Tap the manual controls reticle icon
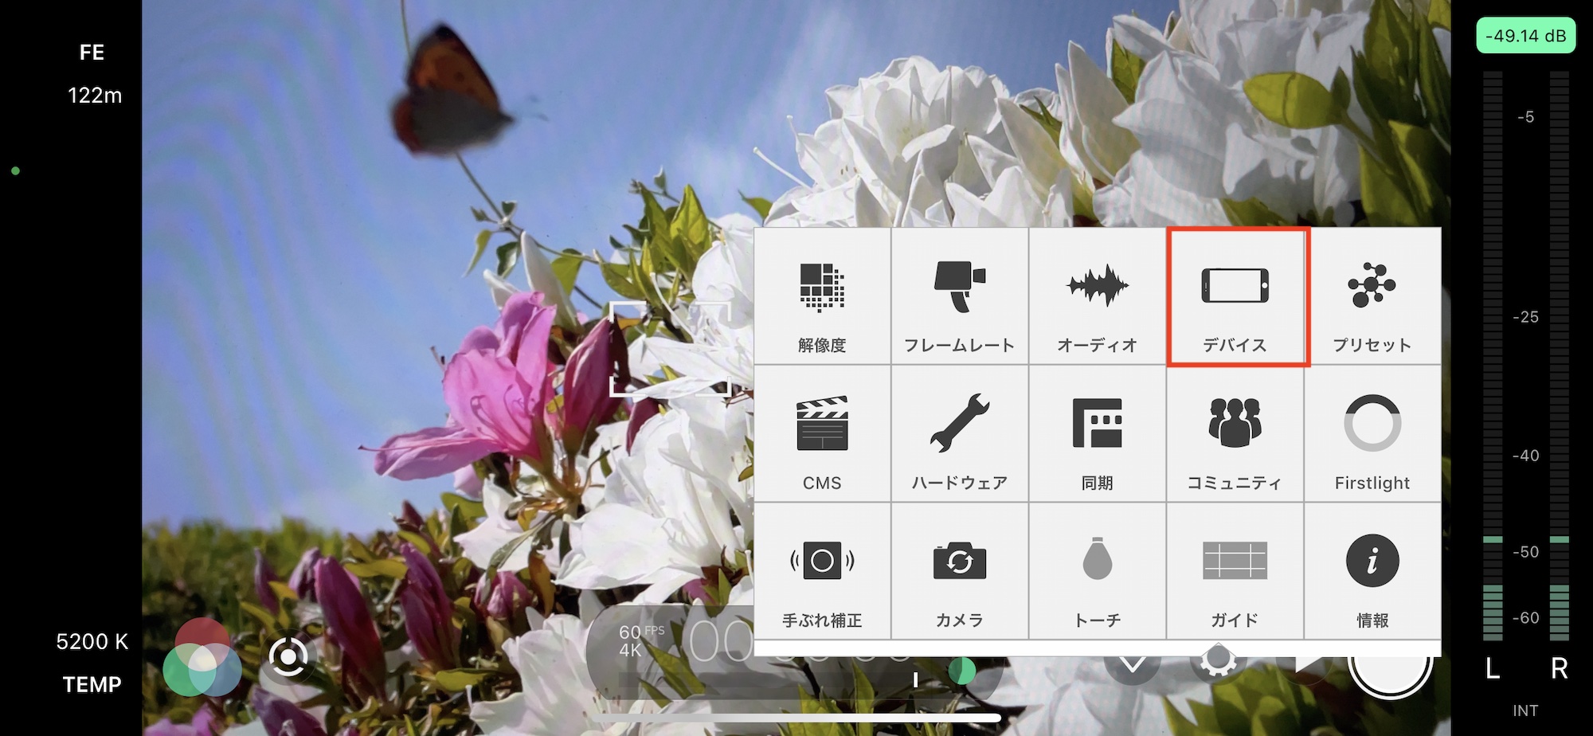 pos(288,657)
